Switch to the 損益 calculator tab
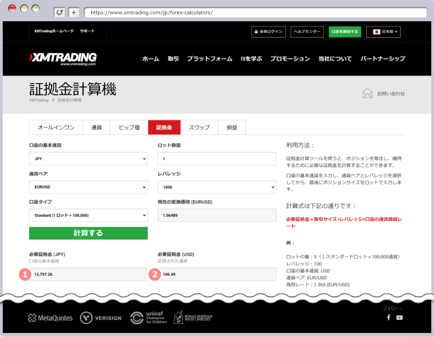Image resolution: width=434 pixels, height=337 pixels. (232, 127)
